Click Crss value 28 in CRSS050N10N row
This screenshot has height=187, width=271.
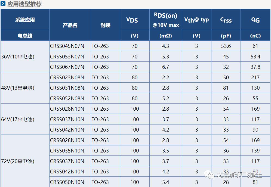(226, 182)
